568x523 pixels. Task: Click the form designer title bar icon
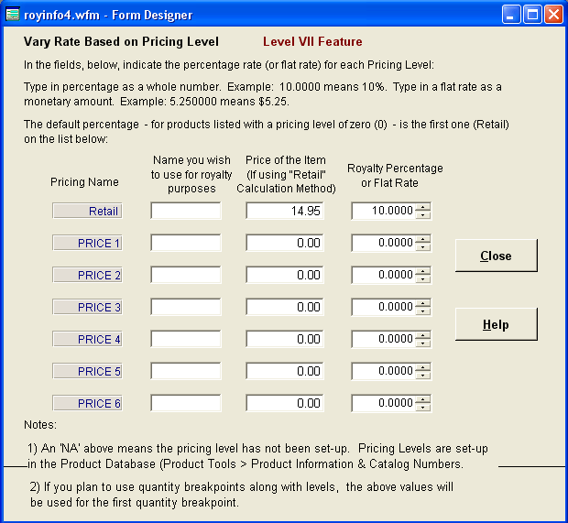[x=13, y=14]
